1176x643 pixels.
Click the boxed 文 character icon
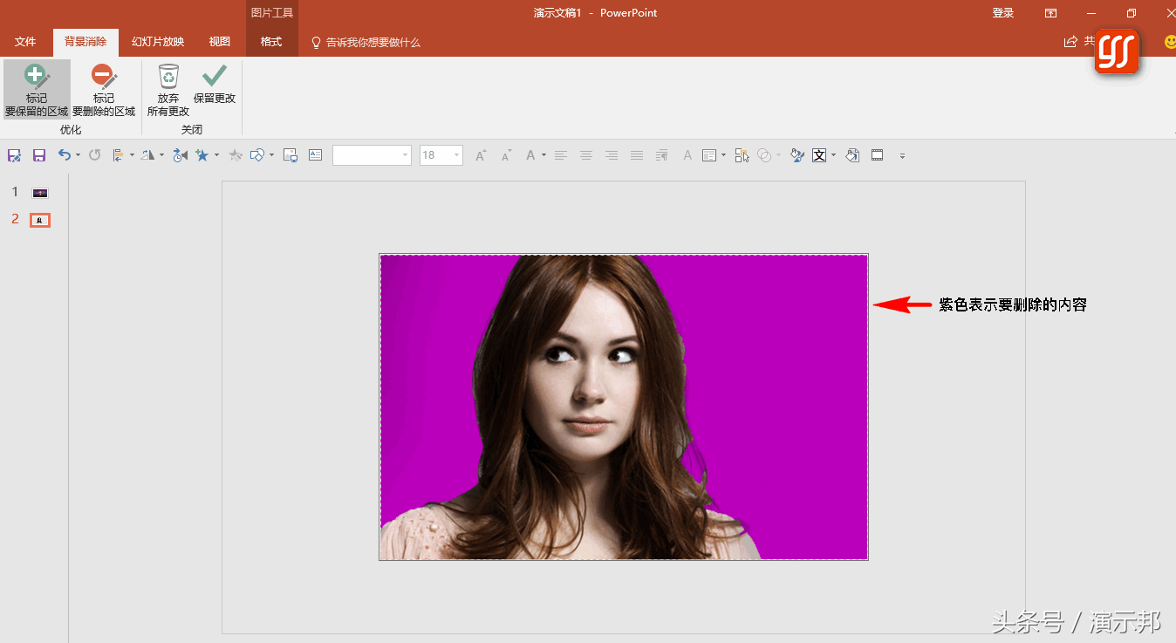pos(819,155)
